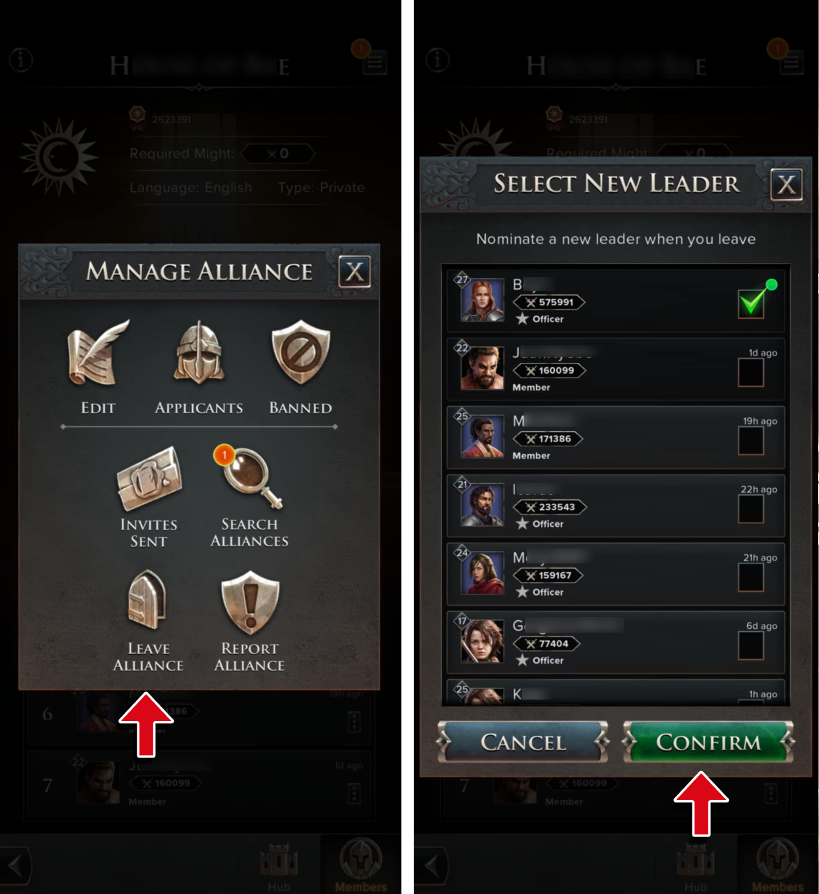Check the box for officer with 159167
Image resolution: width=819 pixels, height=894 pixels.
click(751, 577)
